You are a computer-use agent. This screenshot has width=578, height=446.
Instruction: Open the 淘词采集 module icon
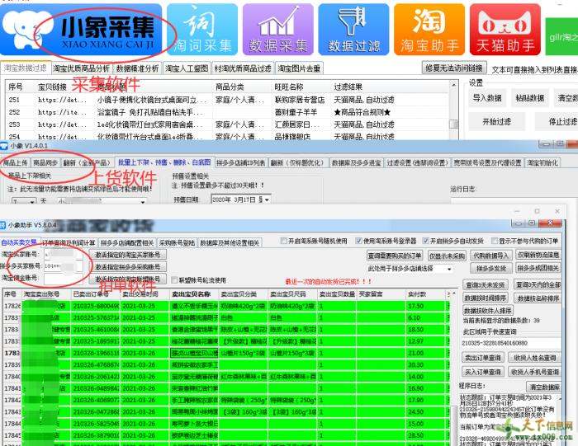click(x=202, y=30)
